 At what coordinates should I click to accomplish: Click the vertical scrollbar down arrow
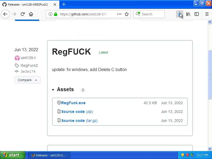pyautogui.click(x=210, y=149)
